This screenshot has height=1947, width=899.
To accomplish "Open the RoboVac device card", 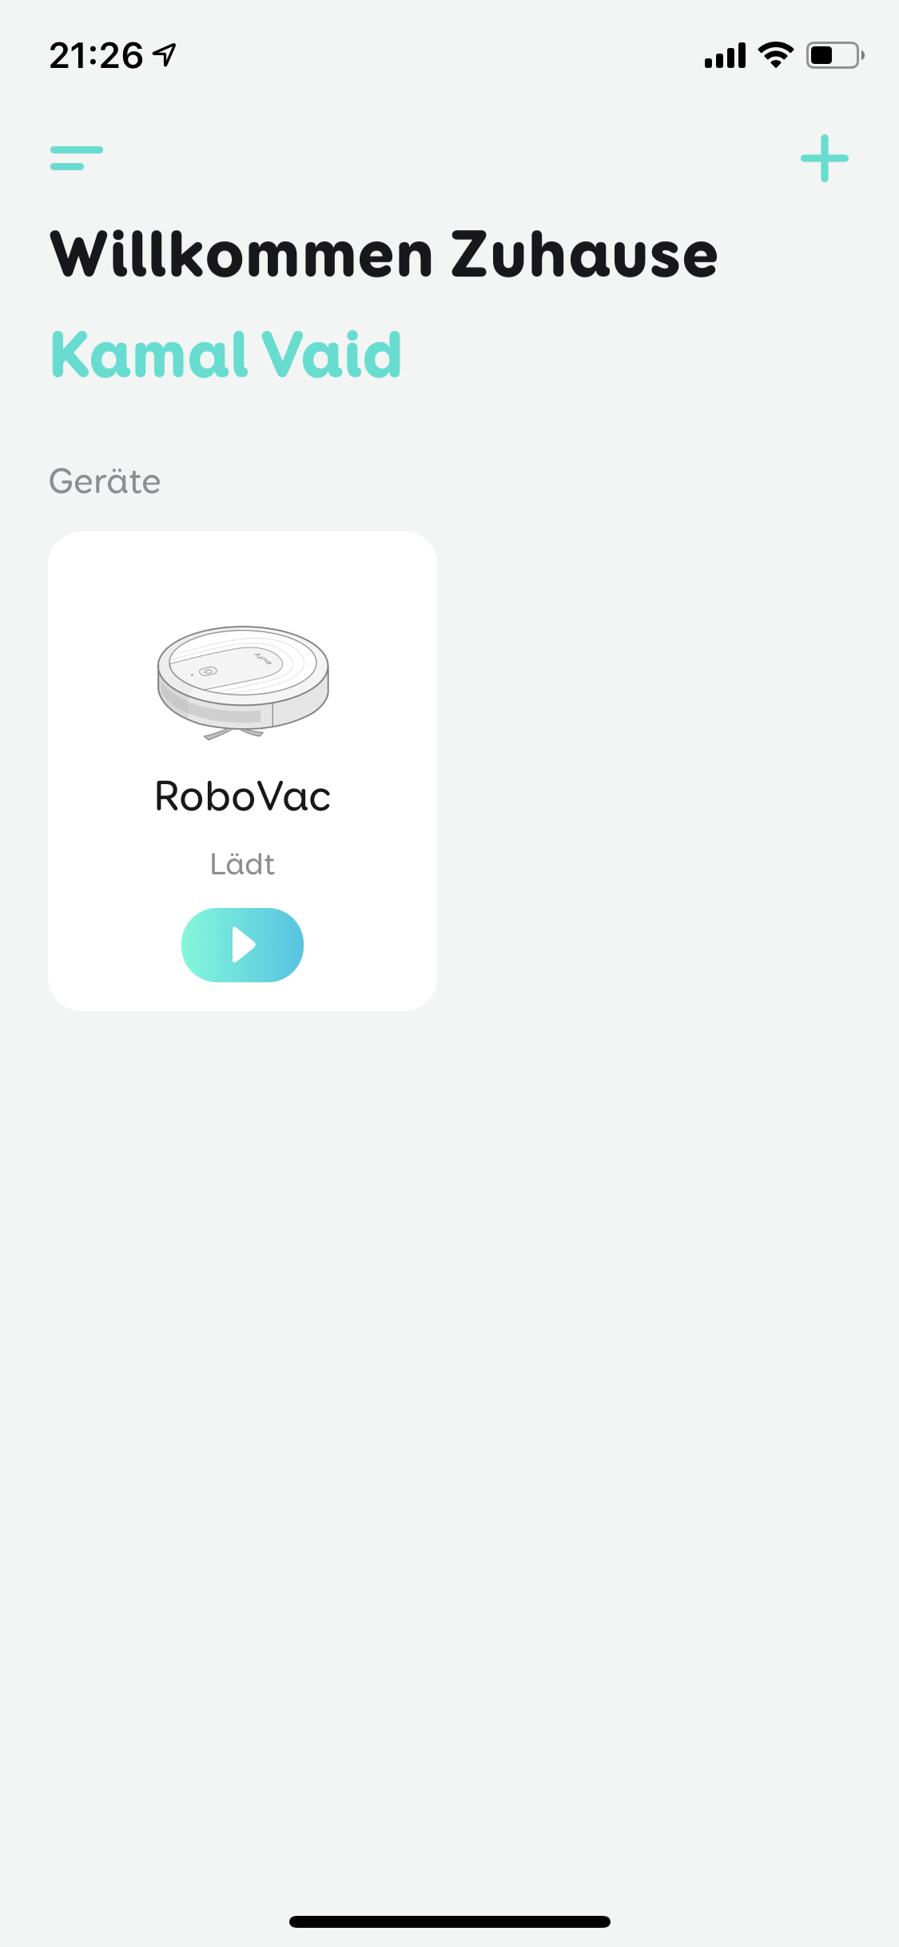I will [x=242, y=771].
